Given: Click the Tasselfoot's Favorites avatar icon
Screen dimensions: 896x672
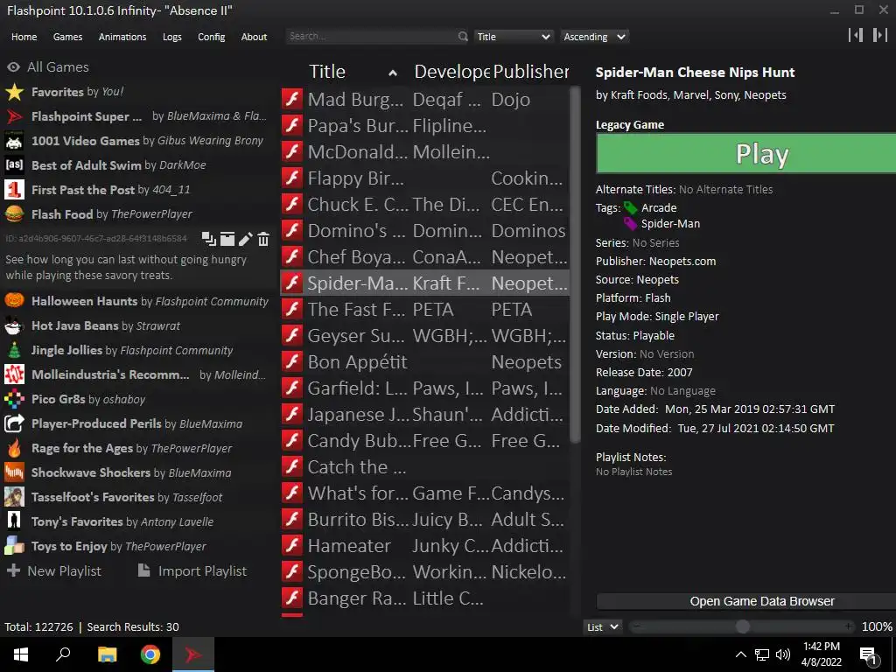Looking at the screenshot, I should tap(14, 497).
